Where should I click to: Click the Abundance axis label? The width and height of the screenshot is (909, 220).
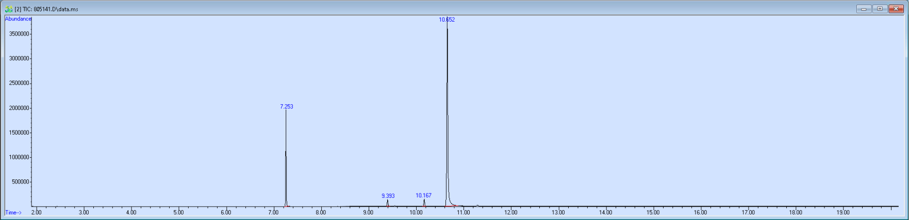click(x=18, y=19)
